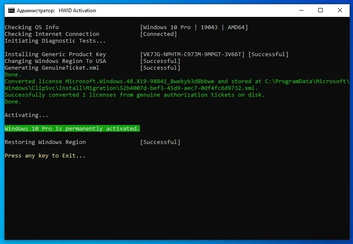Viewport: 353px width, 244px height.
Task: Click '[Successful]' after the product key
Action: point(268,54)
